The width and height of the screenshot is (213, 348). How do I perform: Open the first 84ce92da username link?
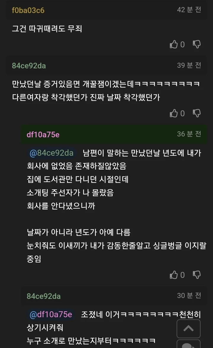point(29,66)
